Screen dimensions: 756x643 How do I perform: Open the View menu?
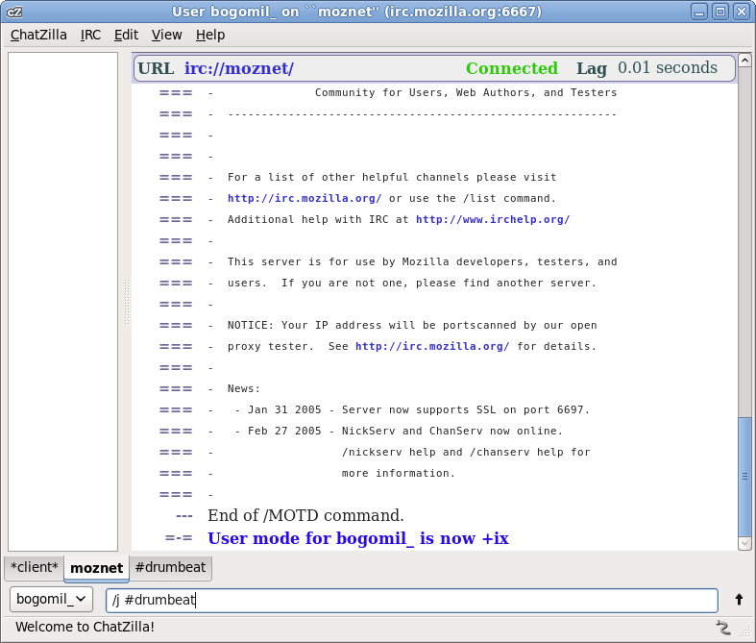click(x=167, y=35)
